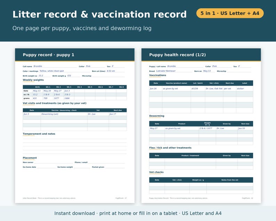Click the 'Vet visits and treatments' heading
This screenshot has width=276, height=221.
click(x=55, y=103)
